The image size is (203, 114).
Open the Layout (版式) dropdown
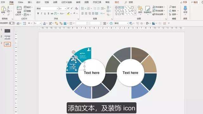click(x=28, y=7)
